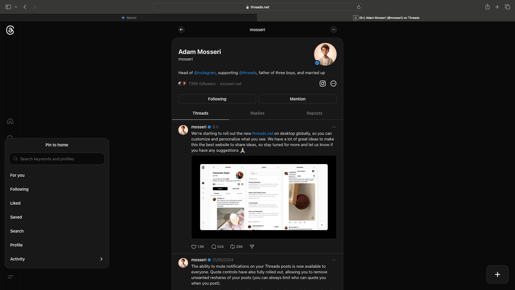Click the Pin to home heading
Screen dimensions: 515x290
pyautogui.click(x=57, y=145)
